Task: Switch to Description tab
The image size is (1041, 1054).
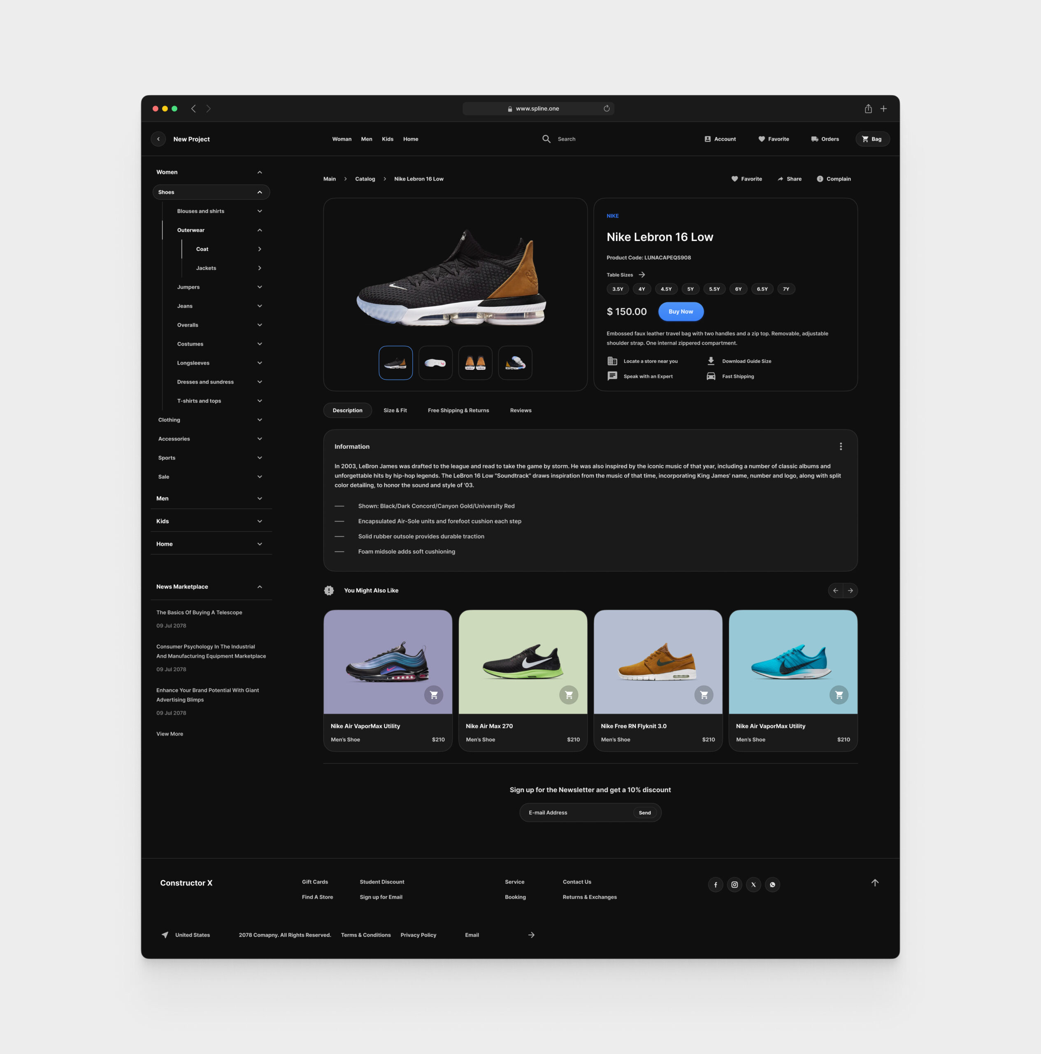Action: tap(347, 410)
